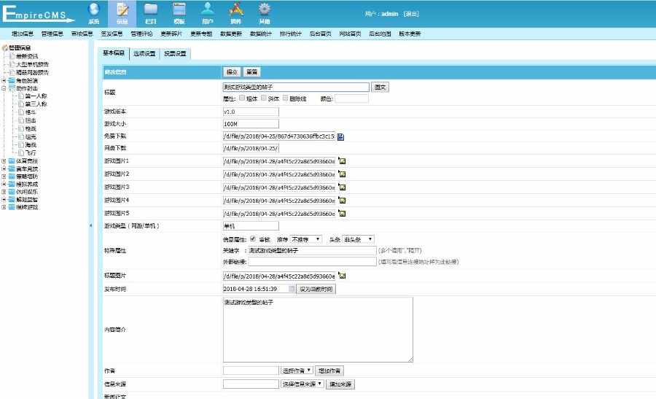Toggle the 删除线 (strikethrough) checkbox
The height and width of the screenshot is (399, 656).
(285, 98)
